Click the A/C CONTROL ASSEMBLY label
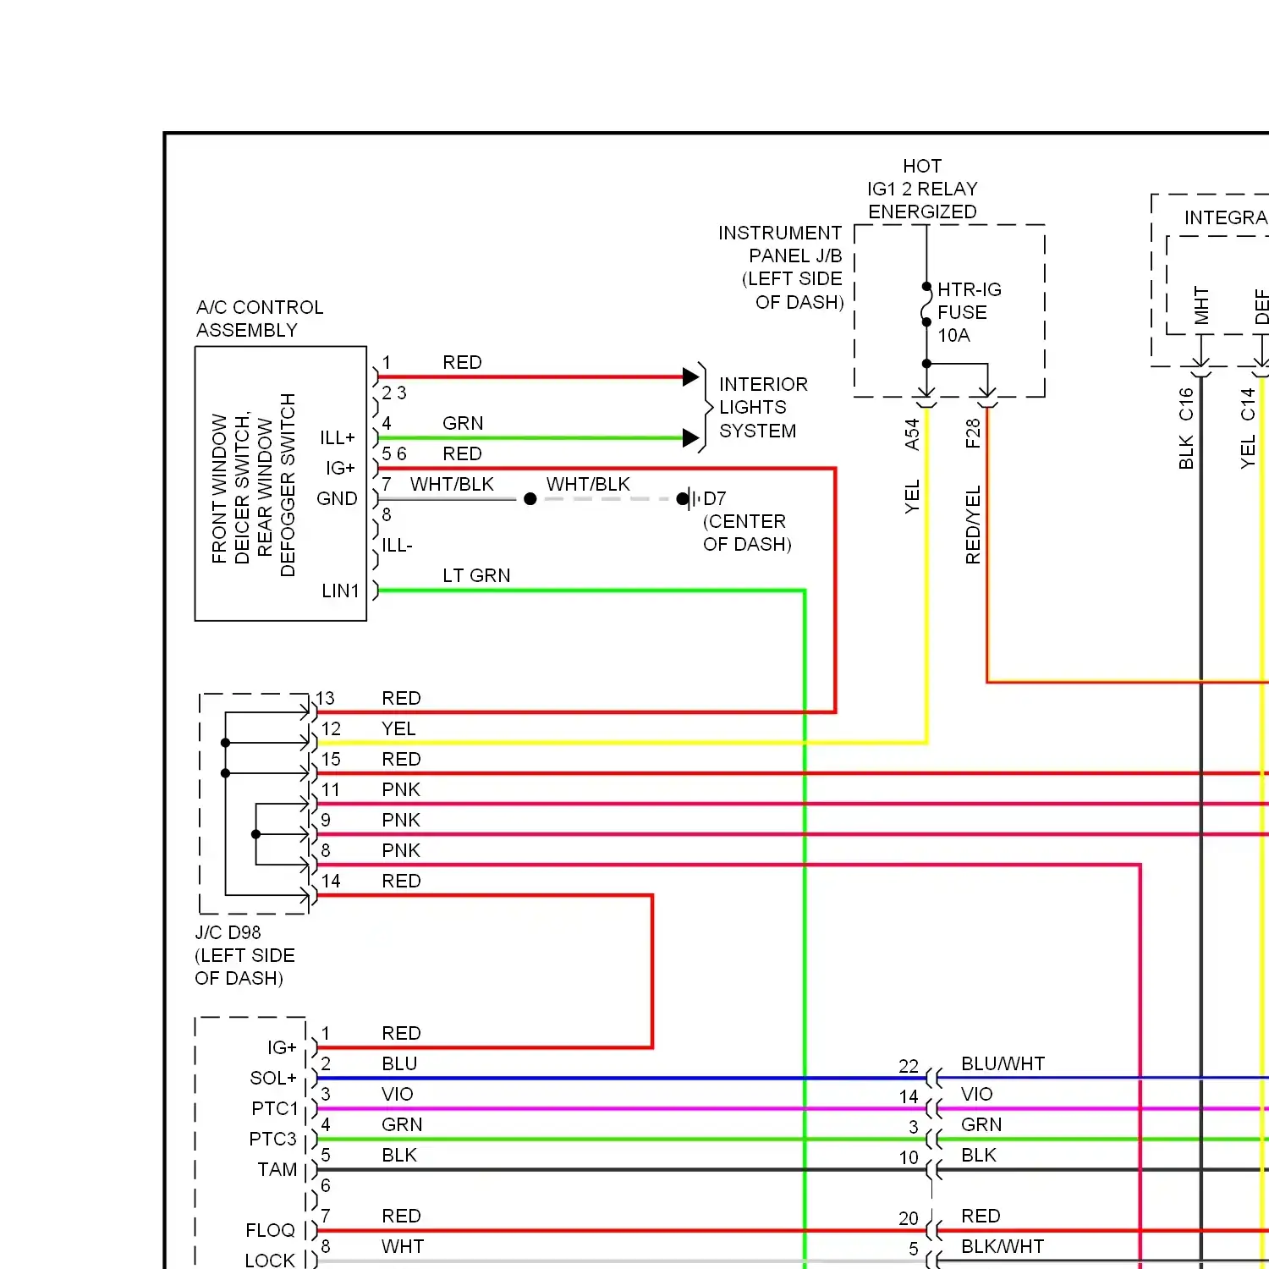This screenshot has width=1269, height=1269. tap(260, 319)
